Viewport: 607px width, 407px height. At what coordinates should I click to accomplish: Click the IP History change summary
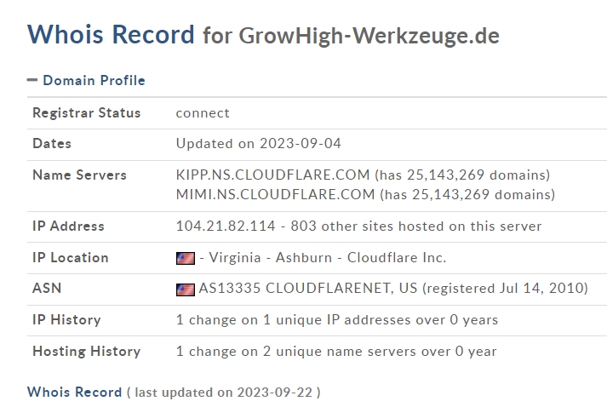click(337, 320)
